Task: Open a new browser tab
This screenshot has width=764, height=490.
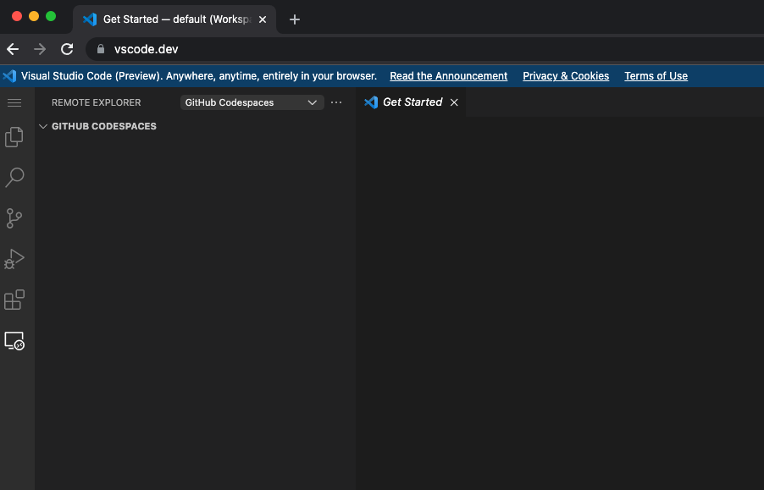Action: pos(294,19)
